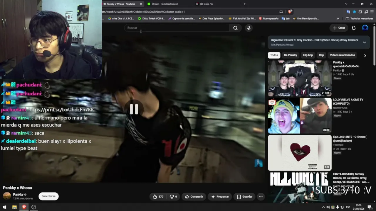Expand hidden bookmarks with double chevron

click(x=338, y=18)
